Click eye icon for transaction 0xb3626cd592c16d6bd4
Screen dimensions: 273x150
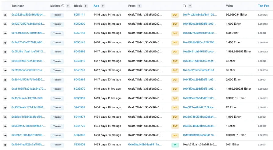[5, 15]
